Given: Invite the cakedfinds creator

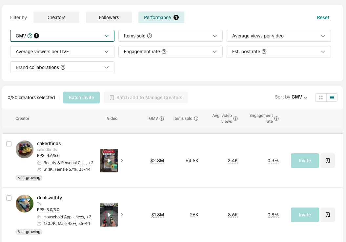Looking at the screenshot, I should [305, 161].
